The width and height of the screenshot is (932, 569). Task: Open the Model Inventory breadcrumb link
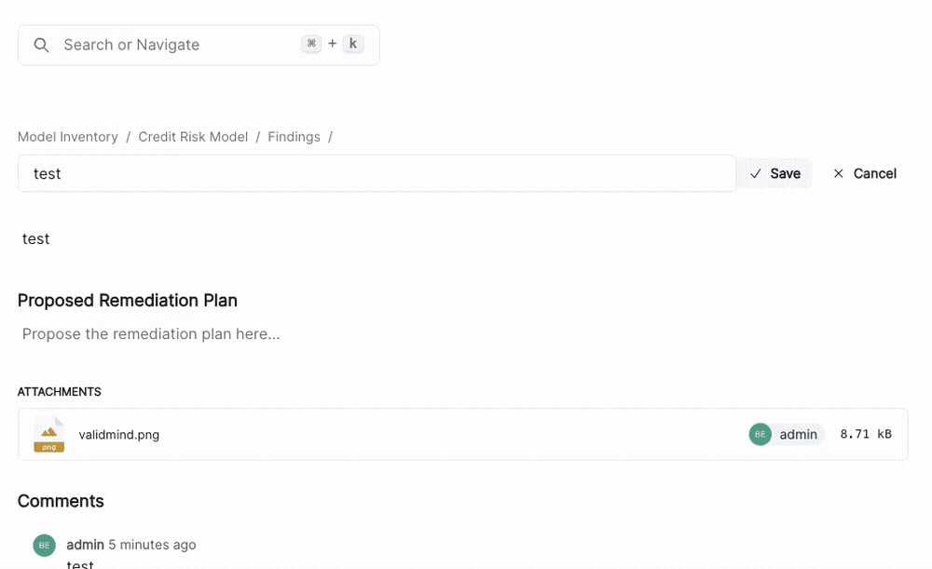(x=68, y=136)
